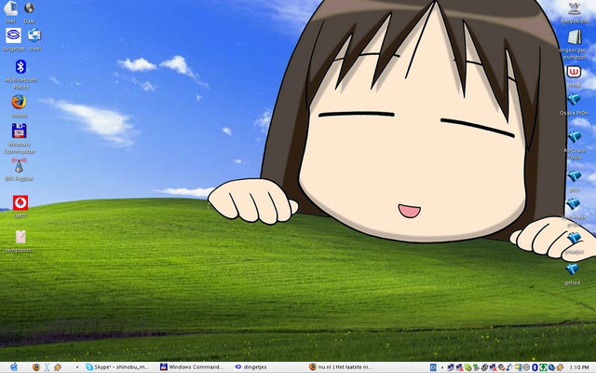Expand the hidden system tray icons arrow
Image resolution: width=596 pixels, height=373 pixels.
[442, 367]
